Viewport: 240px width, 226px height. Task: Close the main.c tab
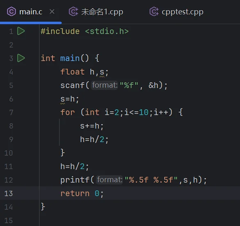(52, 11)
